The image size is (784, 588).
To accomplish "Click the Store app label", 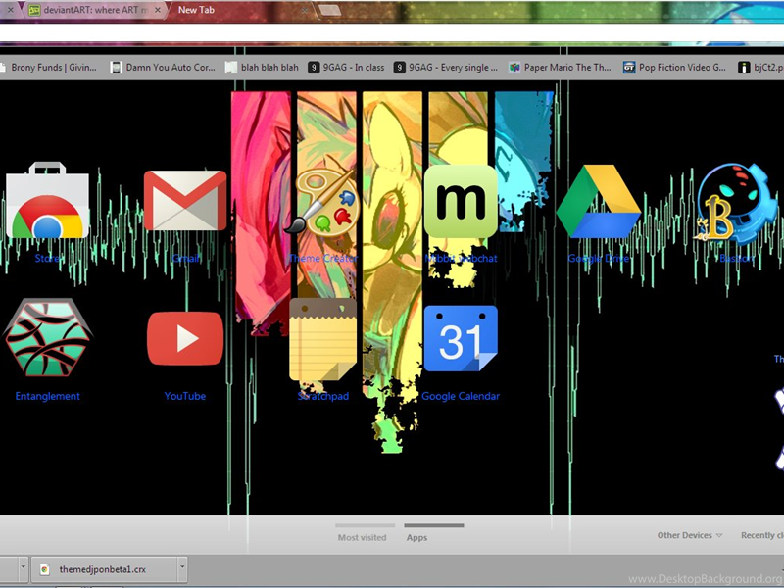I will point(47,259).
